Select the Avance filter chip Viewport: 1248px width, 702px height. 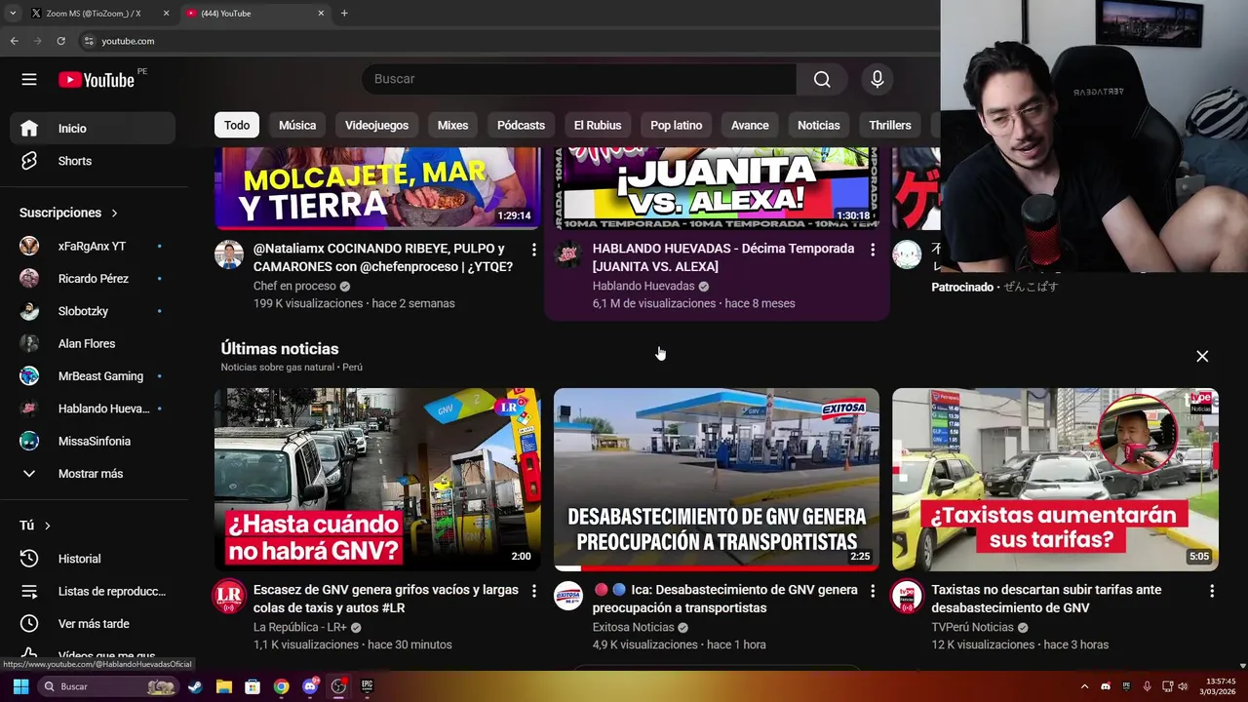[750, 125]
